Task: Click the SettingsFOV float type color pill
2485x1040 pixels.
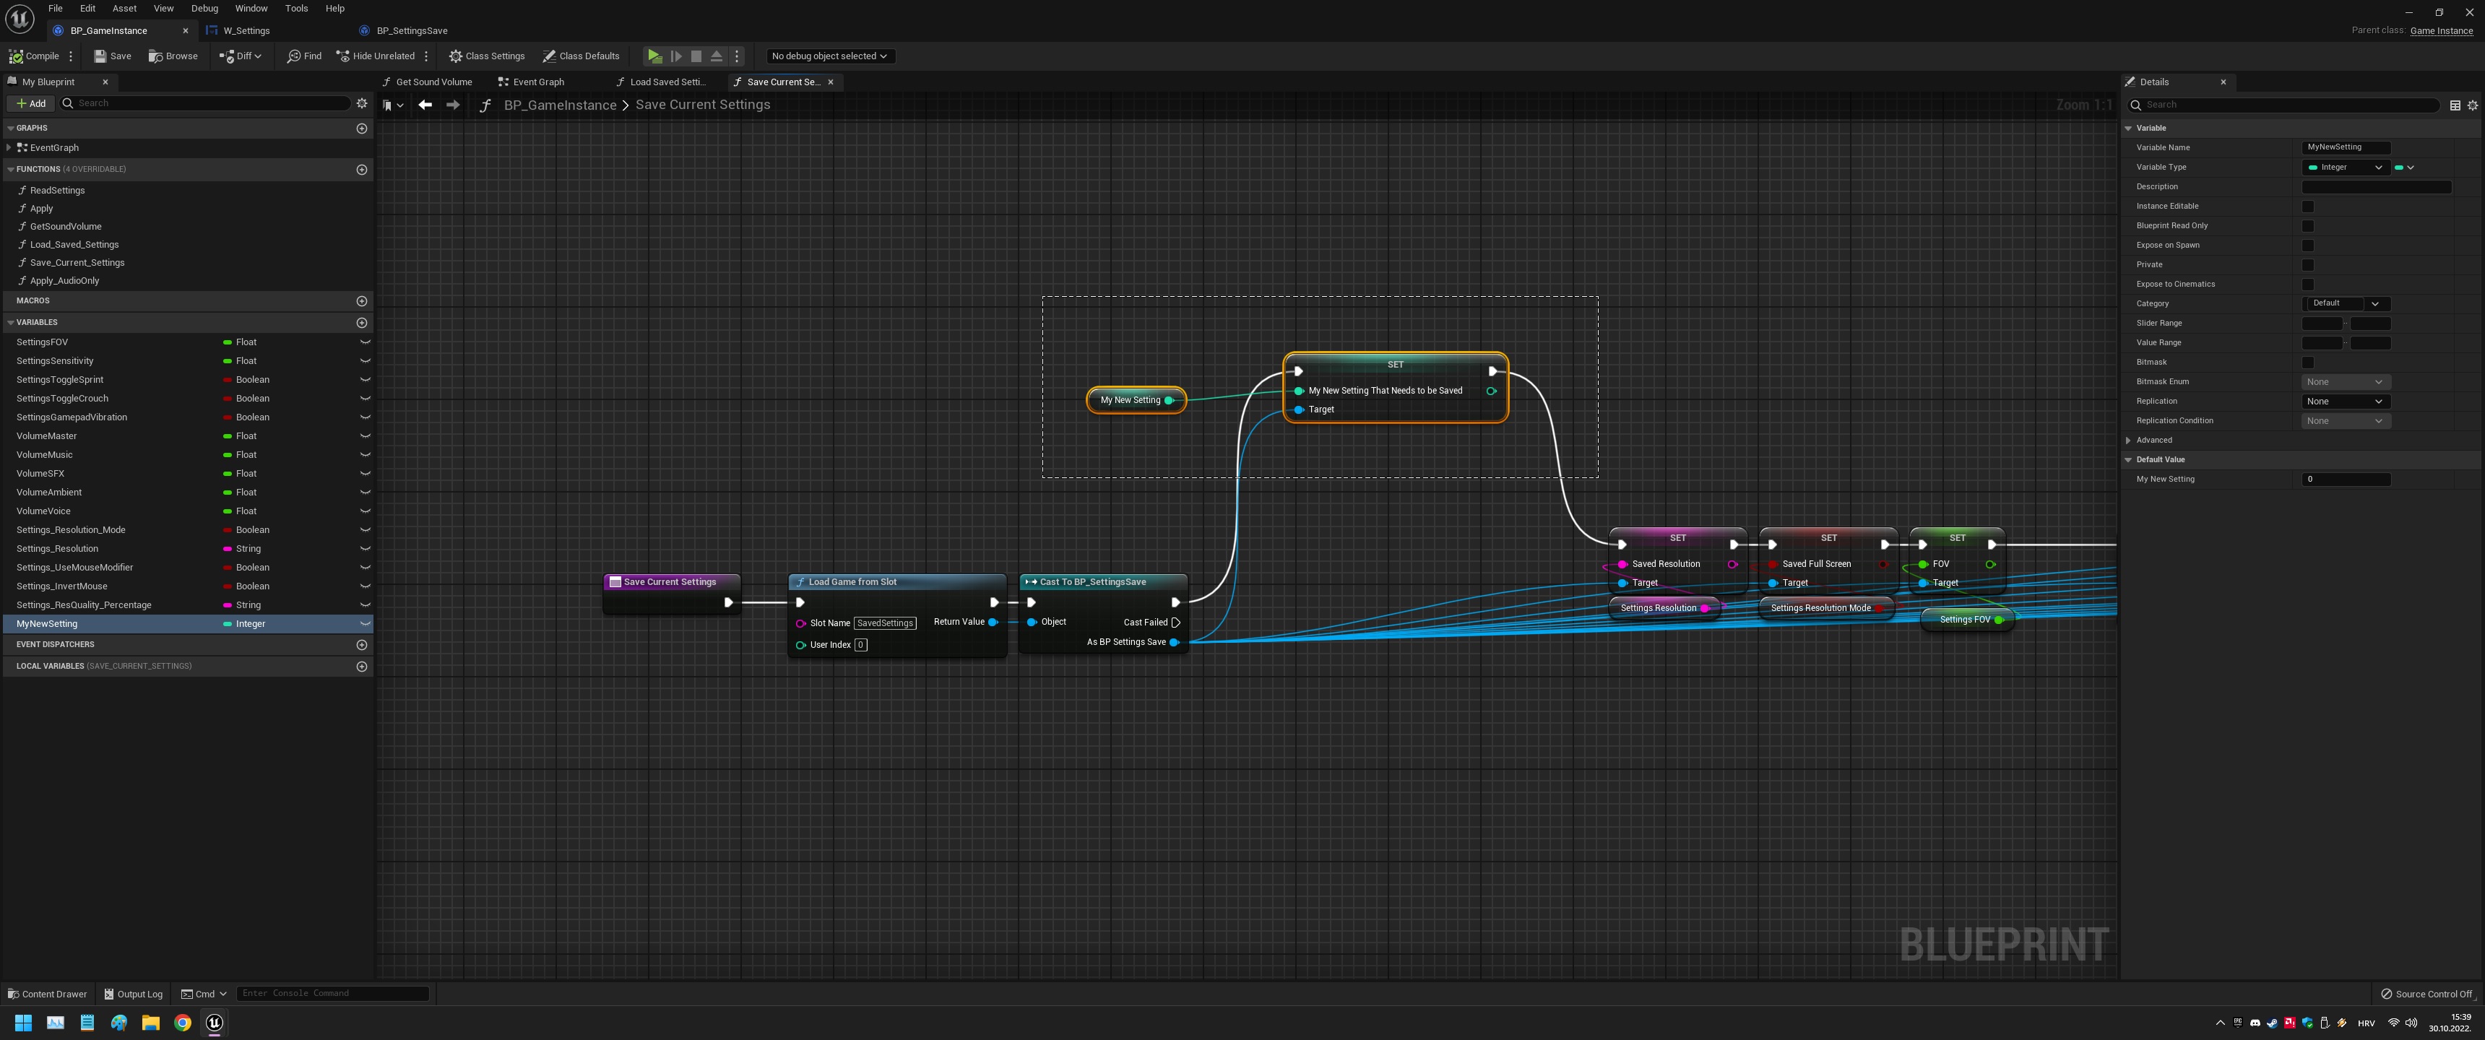Action: (x=228, y=342)
